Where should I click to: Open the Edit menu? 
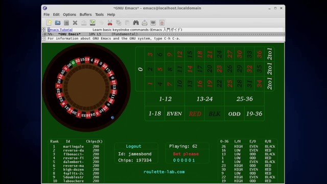[56, 14]
